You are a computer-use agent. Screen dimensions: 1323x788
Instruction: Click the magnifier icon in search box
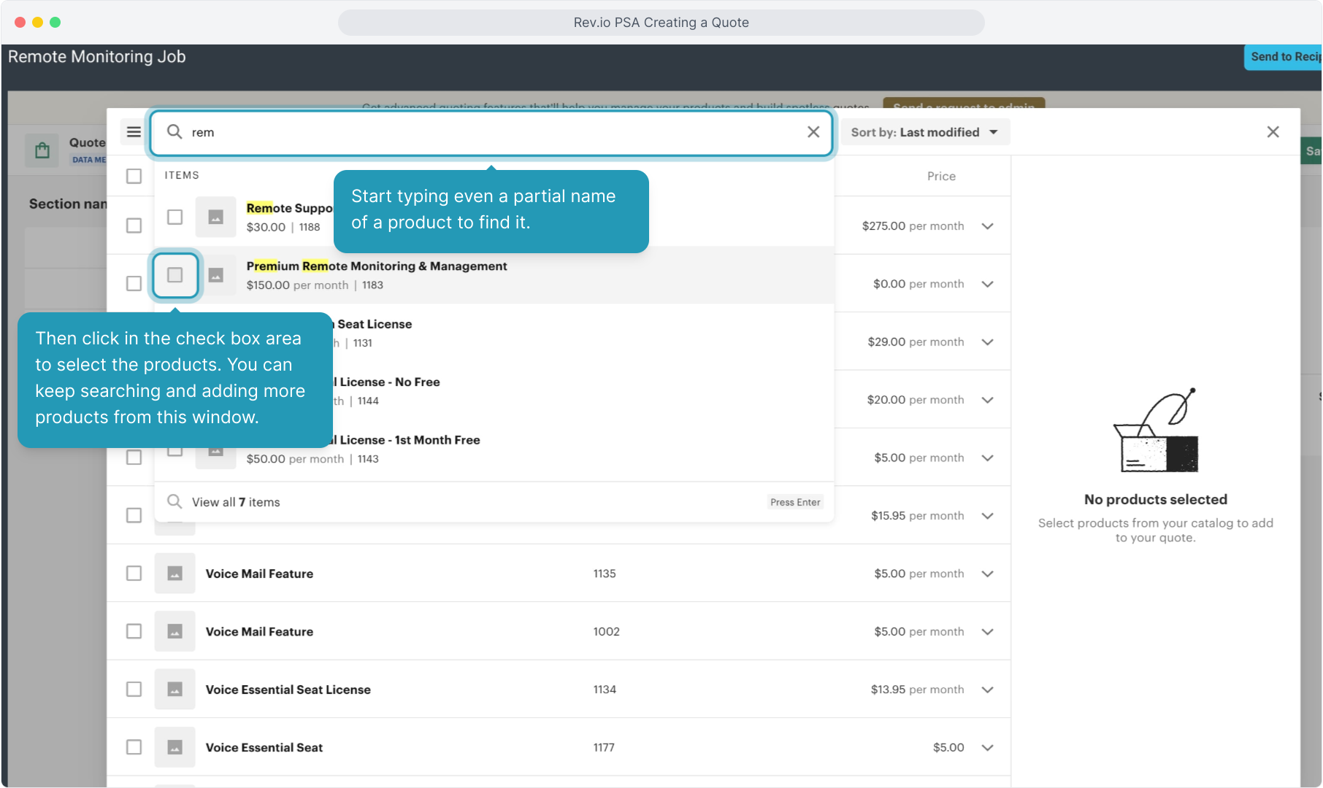[175, 132]
